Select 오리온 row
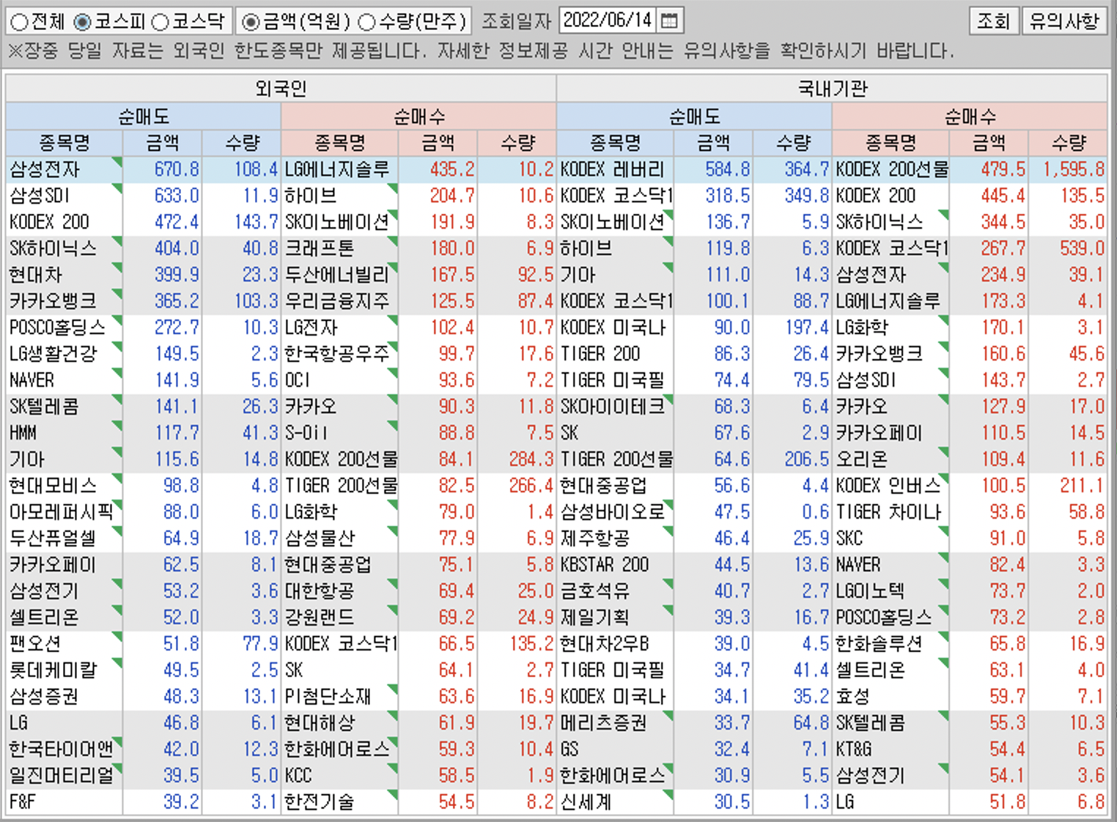 [x=891, y=459]
